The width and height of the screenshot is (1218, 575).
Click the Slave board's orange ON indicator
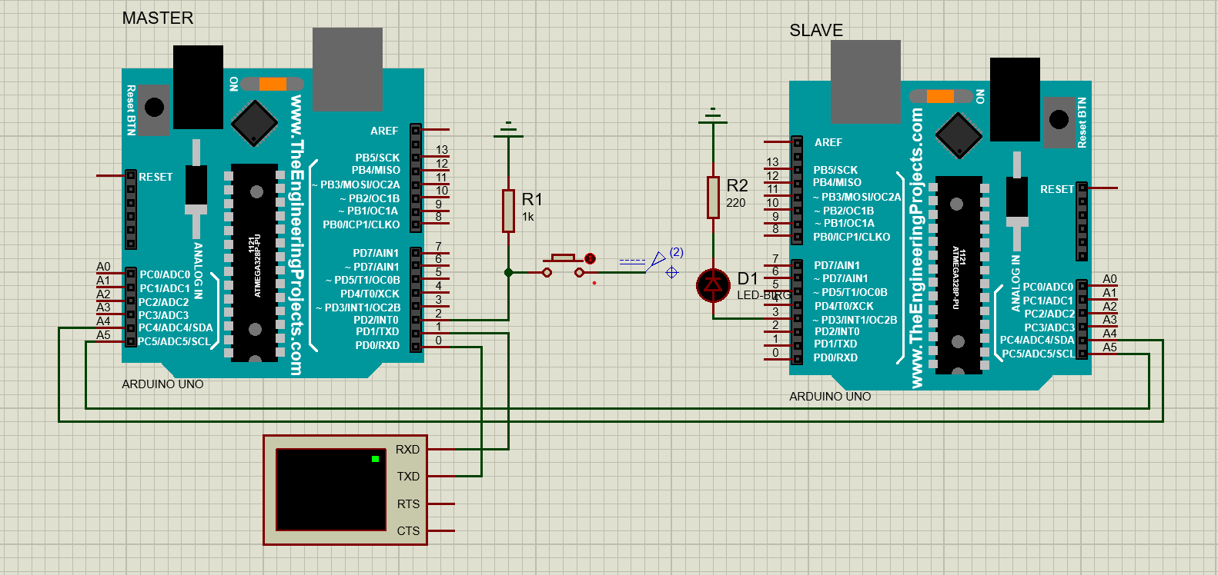pyautogui.click(x=940, y=96)
